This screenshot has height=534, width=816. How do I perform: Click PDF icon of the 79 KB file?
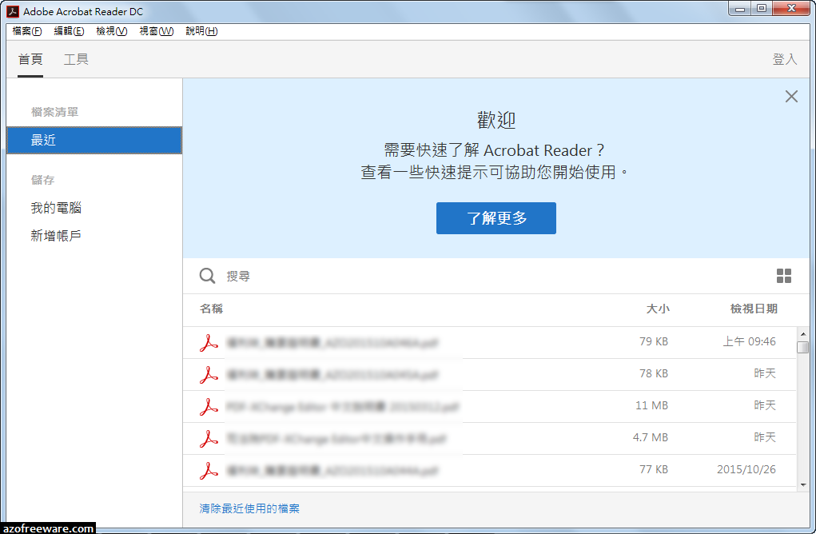pyautogui.click(x=209, y=342)
